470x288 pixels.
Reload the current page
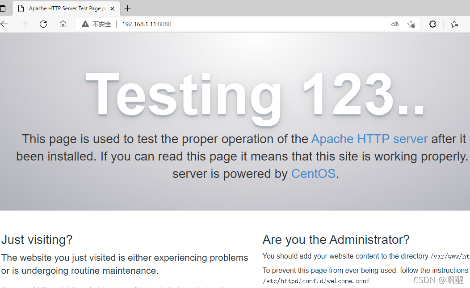pos(43,24)
